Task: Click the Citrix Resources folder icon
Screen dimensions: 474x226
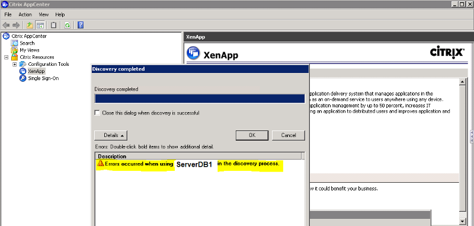Action: (14, 57)
